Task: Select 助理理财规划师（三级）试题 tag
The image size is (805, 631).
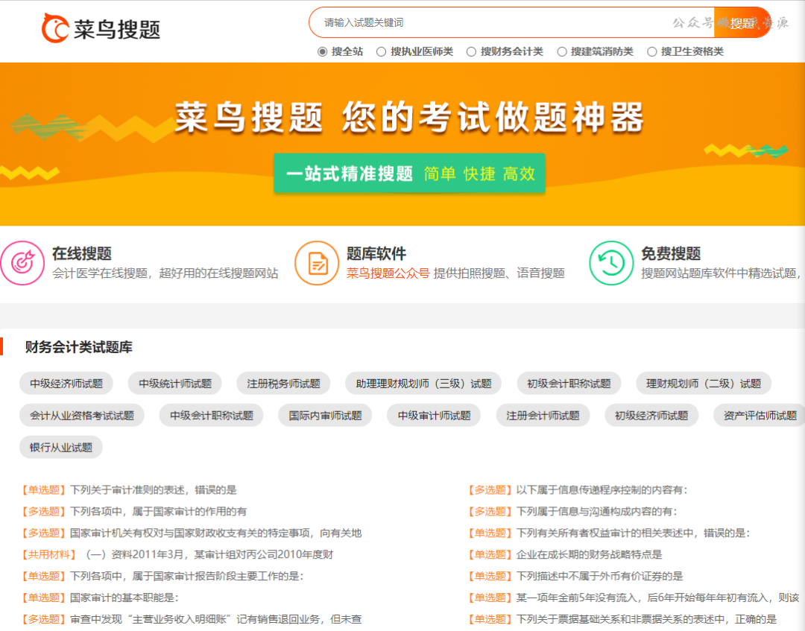Action: (423, 384)
